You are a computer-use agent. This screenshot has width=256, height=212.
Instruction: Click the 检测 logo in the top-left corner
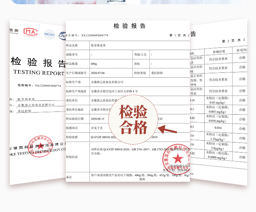[x=14, y=30]
